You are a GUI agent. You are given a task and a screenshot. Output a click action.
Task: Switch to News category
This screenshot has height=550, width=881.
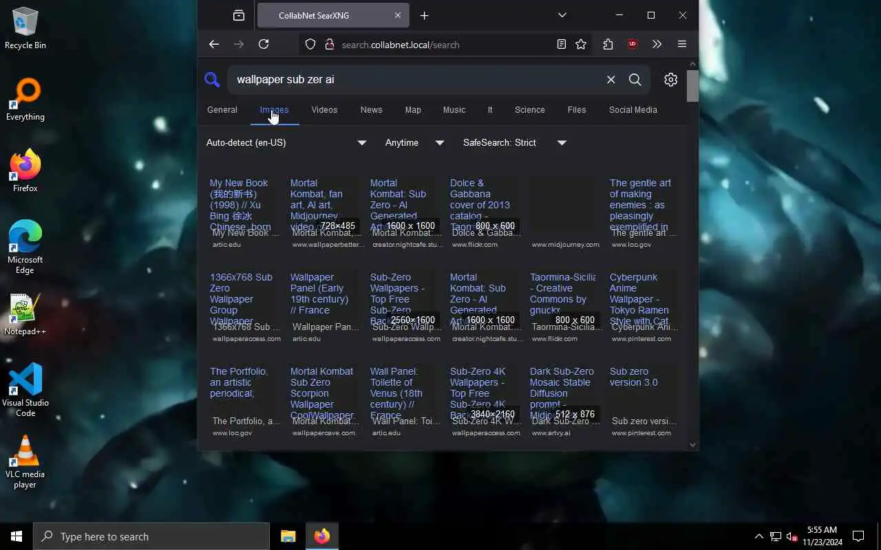tap(371, 110)
